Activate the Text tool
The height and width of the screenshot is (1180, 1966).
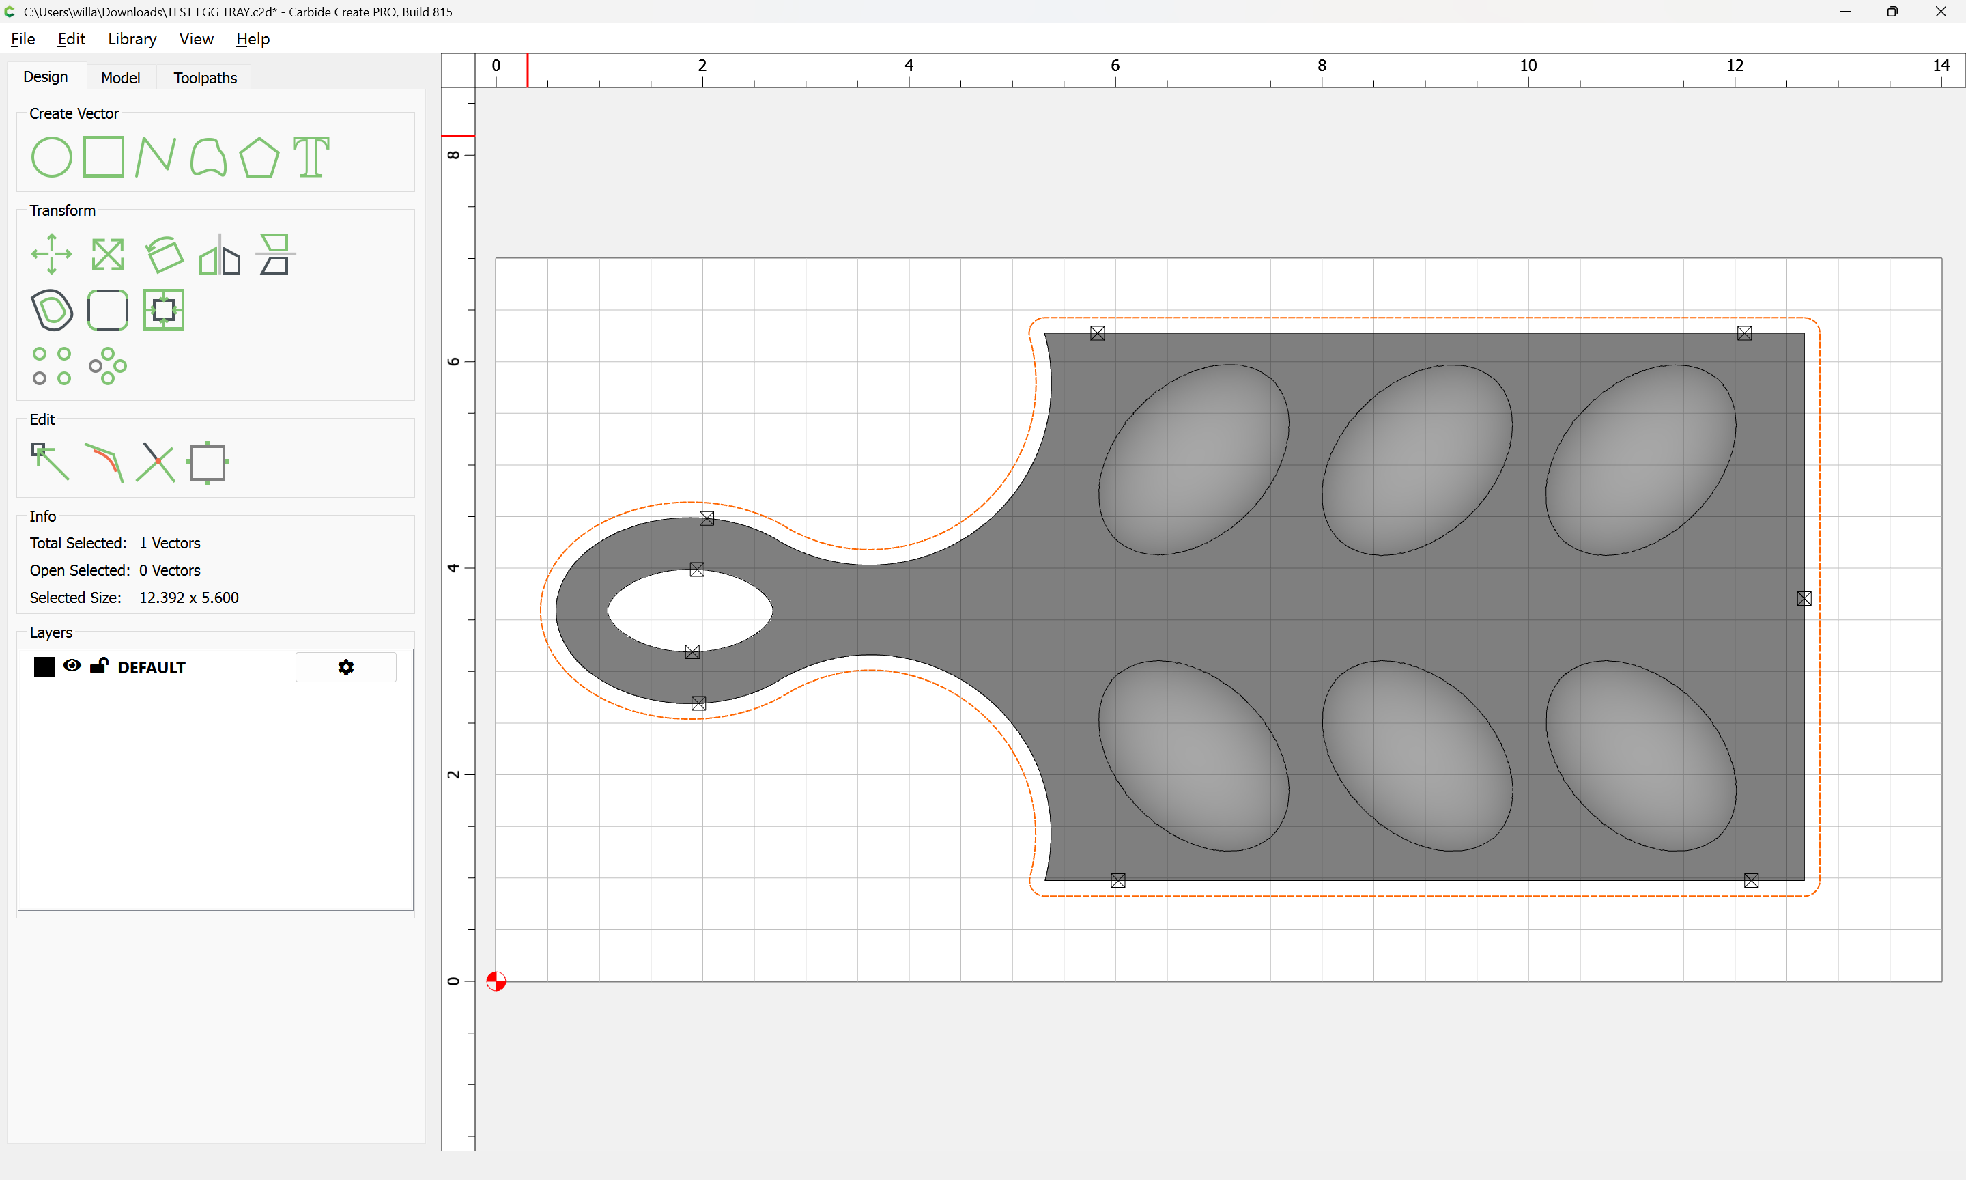(311, 156)
